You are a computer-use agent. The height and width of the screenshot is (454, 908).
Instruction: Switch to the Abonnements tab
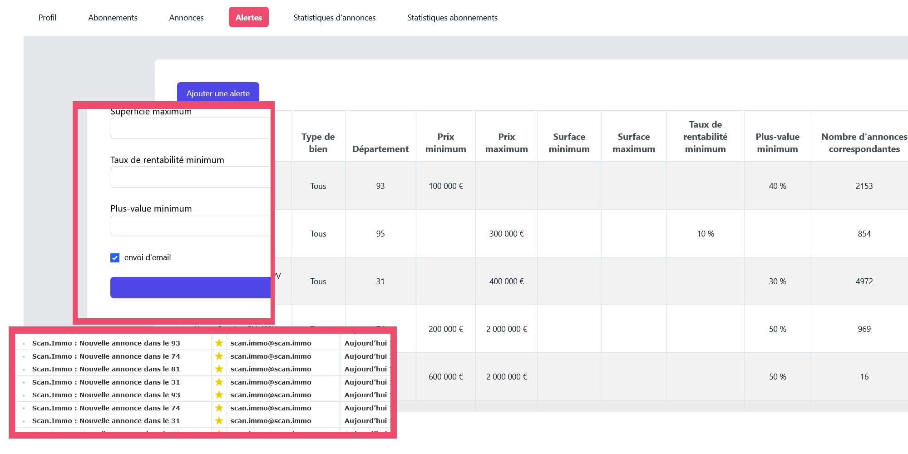tap(113, 18)
